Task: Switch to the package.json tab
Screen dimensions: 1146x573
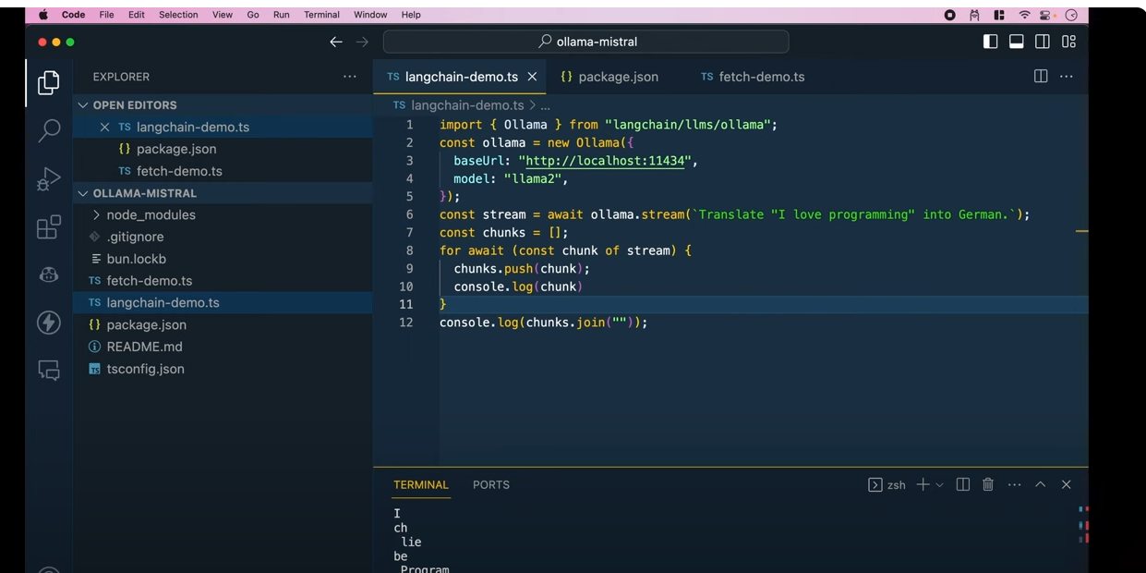Action: (x=609, y=77)
